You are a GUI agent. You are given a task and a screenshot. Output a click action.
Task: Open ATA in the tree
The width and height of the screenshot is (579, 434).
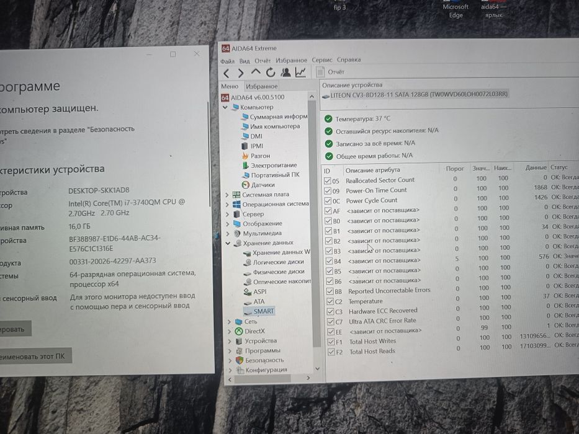click(x=254, y=301)
